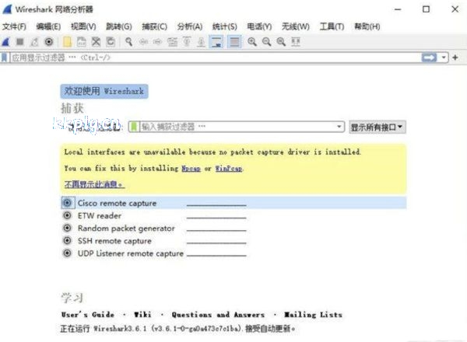This screenshot has width=467, height=342.
Task: Click the display filter bookmark icon
Action: coord(4,58)
